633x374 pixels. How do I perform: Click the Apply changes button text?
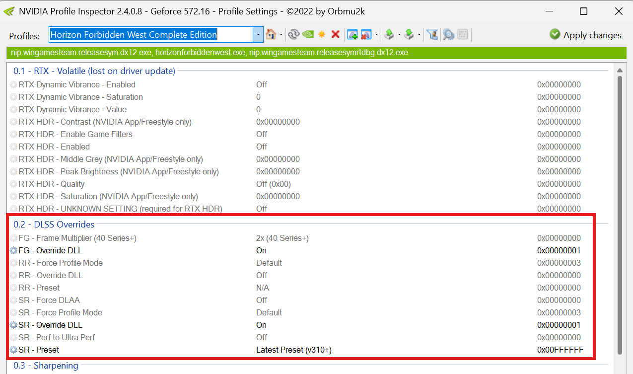[592, 35]
